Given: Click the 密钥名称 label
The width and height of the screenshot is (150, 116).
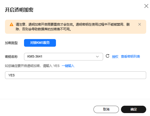Looking at the screenshot, I should pos(11,57).
